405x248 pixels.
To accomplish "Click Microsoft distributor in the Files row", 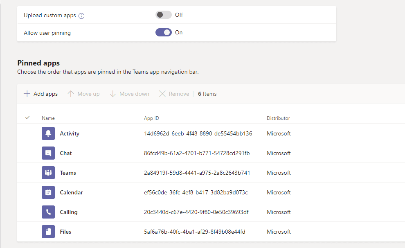I will point(279,232).
